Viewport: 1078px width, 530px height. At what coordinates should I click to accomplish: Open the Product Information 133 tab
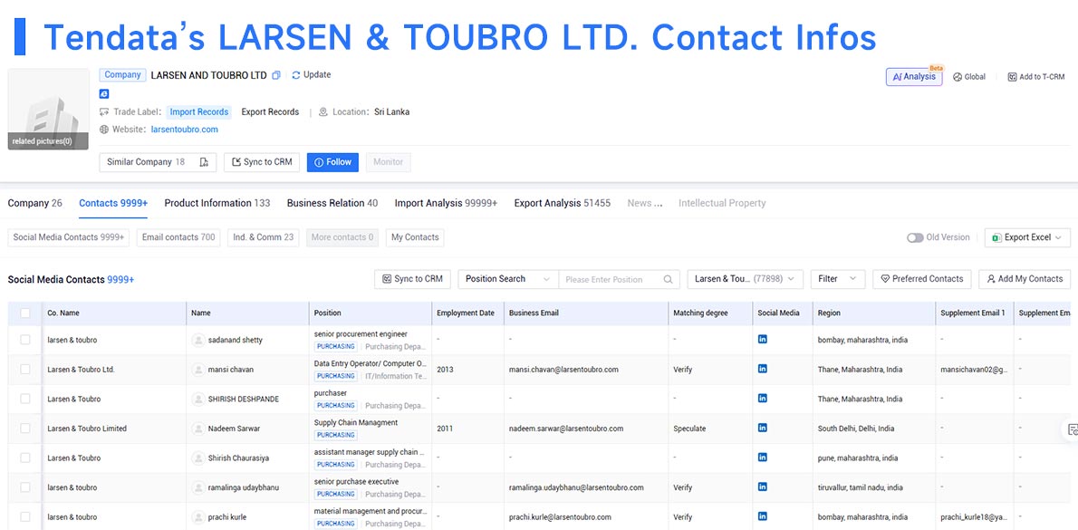pyautogui.click(x=217, y=203)
